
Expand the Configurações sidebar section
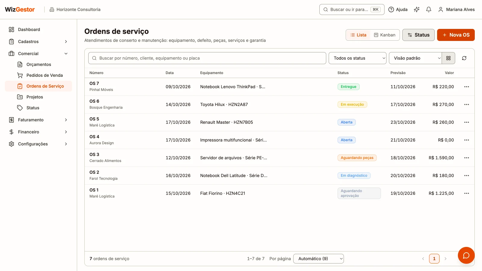(x=39, y=144)
